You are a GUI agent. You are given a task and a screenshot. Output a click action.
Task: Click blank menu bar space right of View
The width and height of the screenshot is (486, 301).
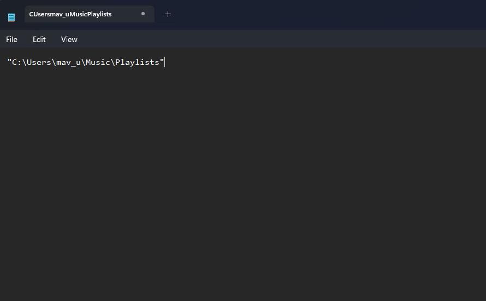282,39
